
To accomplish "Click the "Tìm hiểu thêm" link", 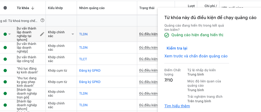I will pyautogui.click(x=177, y=106).
